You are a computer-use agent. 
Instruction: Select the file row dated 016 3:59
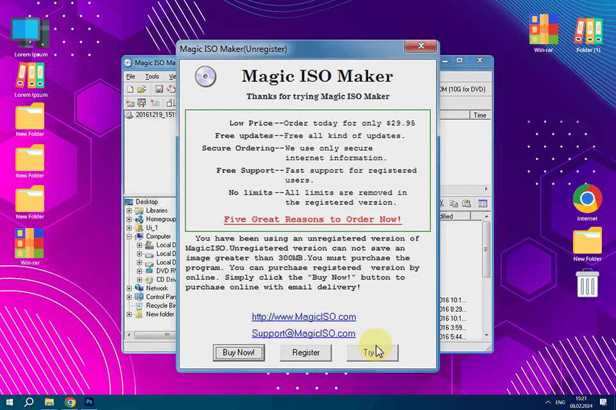pos(453,327)
